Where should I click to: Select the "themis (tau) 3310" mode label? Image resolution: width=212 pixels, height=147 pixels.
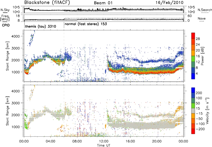coord(41,26)
